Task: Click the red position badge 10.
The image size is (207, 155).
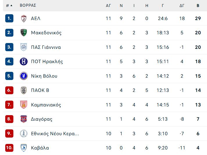Action: point(9,148)
